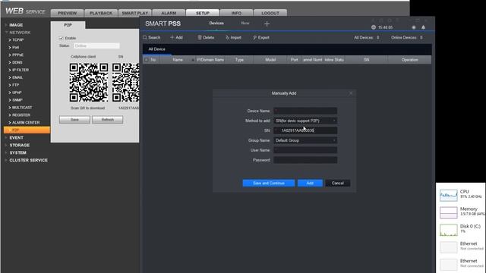This screenshot has height=273, width=486.
Task: Click the Import icon in Smart PSS toolbar
Action: pyautogui.click(x=227, y=37)
